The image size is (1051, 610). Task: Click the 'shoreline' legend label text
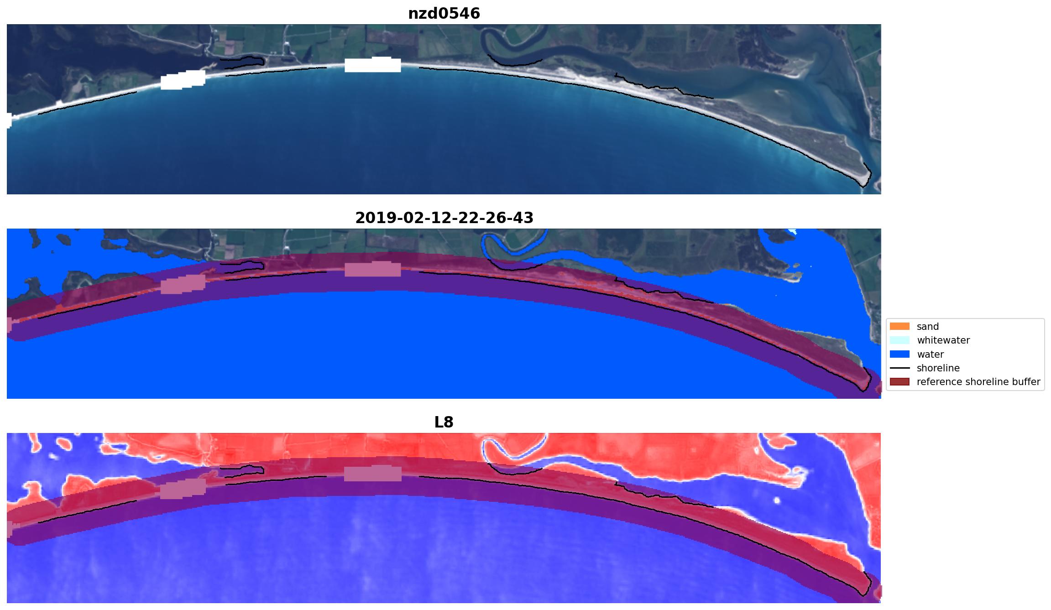[938, 368]
